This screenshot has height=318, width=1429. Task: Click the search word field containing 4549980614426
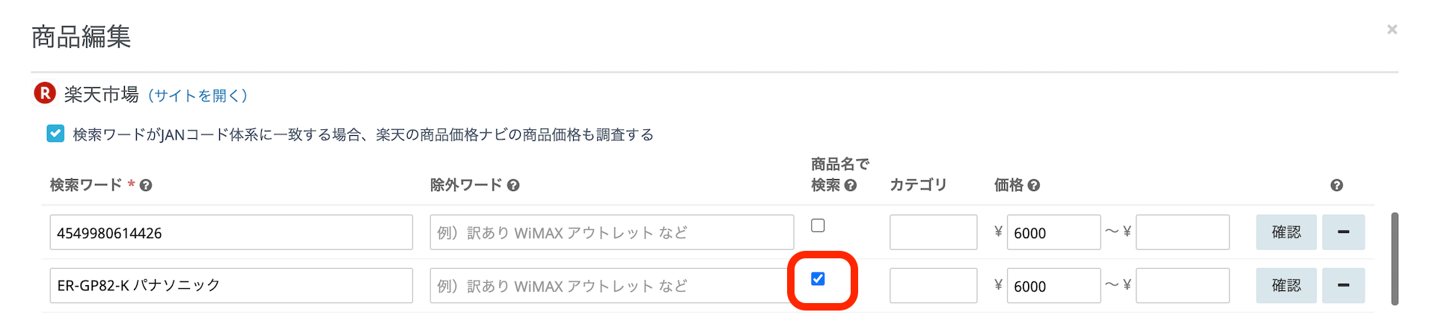tap(230, 232)
